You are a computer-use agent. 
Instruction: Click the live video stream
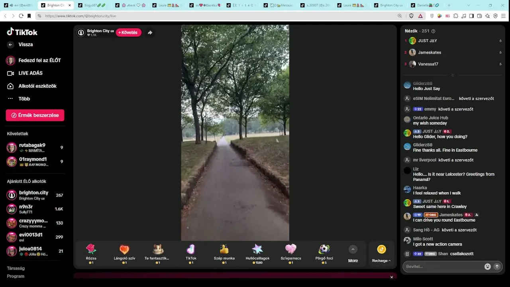235,133
